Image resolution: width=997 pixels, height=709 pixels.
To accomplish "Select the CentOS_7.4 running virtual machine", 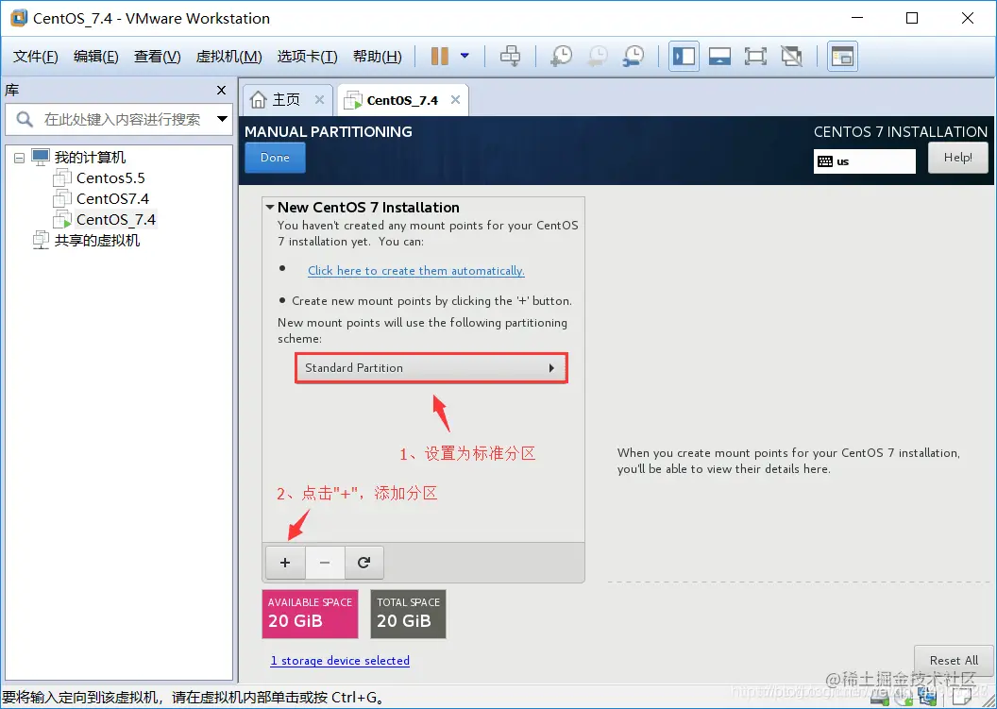I will coord(116,220).
